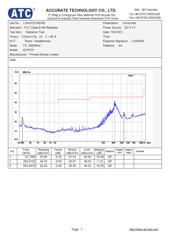Click the result cell "38.67"
The image size is (170, 240).
coord(72,162)
